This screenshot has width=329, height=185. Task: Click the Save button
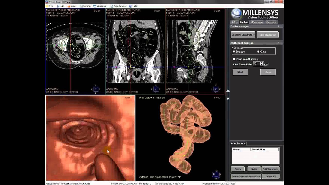[268, 72]
